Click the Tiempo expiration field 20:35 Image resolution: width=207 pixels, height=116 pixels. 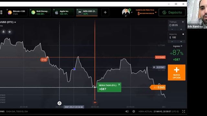point(177,25)
